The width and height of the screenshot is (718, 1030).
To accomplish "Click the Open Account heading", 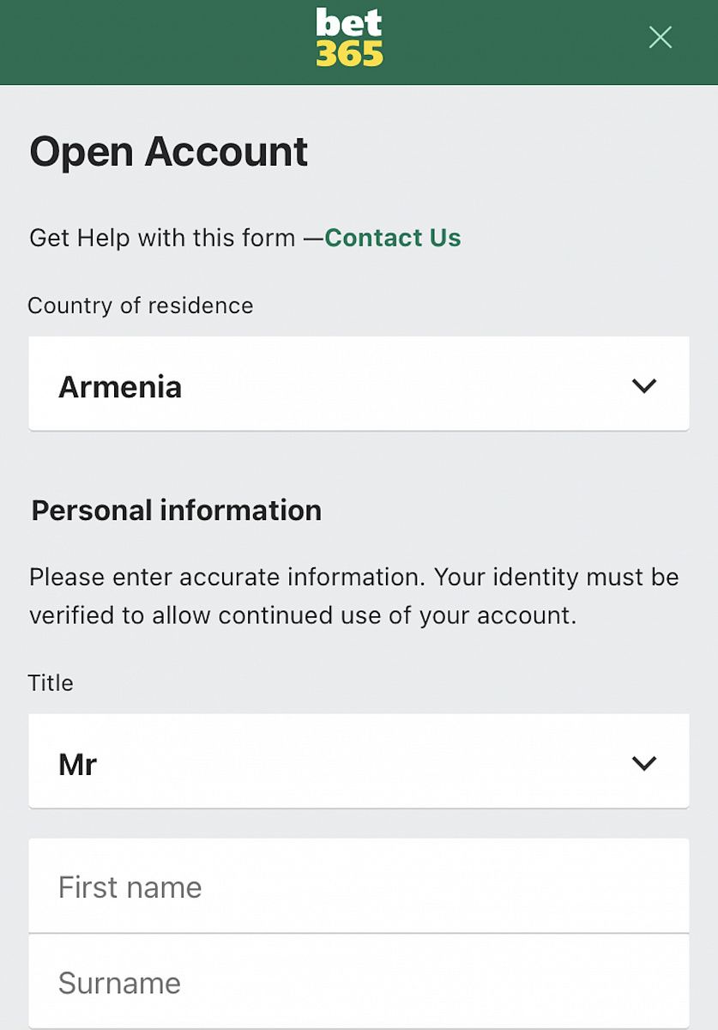I will pos(169,152).
